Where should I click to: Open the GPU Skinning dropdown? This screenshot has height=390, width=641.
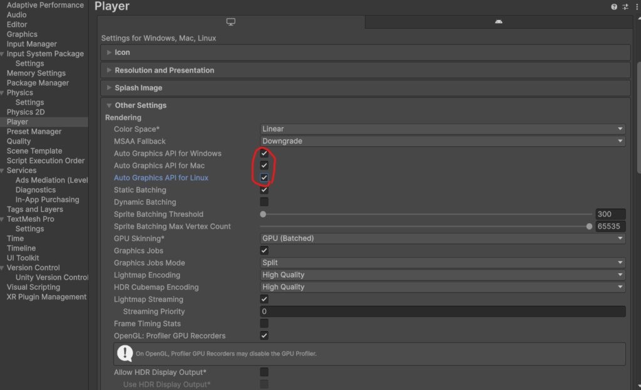[x=442, y=238]
